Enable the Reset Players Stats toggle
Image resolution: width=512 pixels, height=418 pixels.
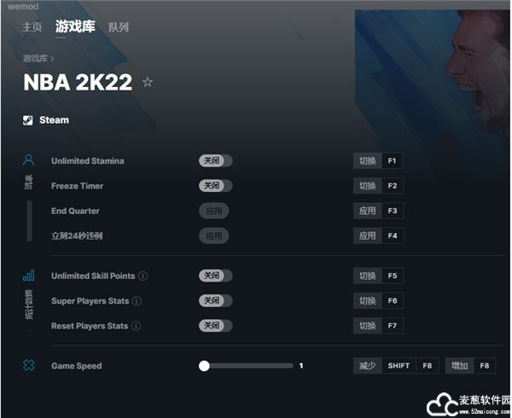(216, 326)
